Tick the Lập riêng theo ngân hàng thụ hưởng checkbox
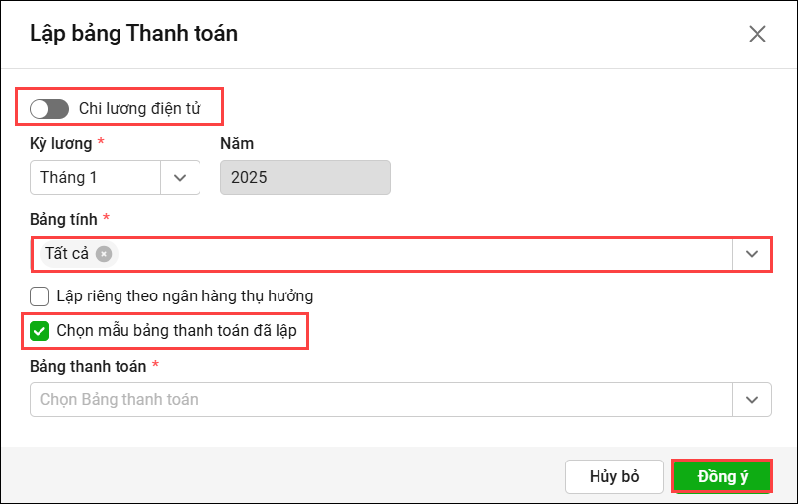798x504 pixels. click(x=40, y=295)
